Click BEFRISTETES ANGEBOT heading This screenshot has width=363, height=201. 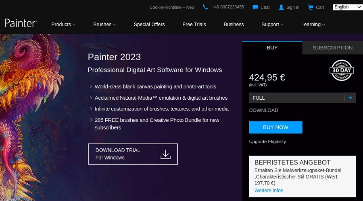[x=292, y=162]
